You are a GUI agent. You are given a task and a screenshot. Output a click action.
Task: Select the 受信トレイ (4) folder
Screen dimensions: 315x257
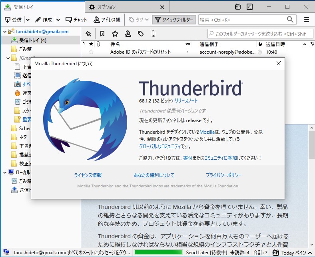coord(41,40)
